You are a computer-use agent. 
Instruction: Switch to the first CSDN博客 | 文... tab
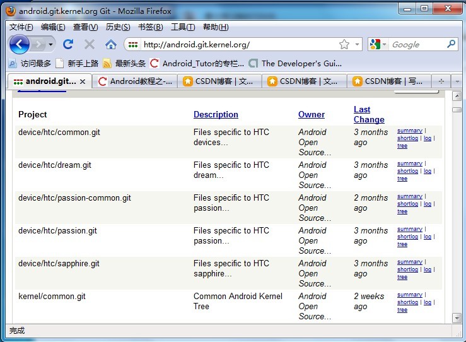tap(219, 81)
